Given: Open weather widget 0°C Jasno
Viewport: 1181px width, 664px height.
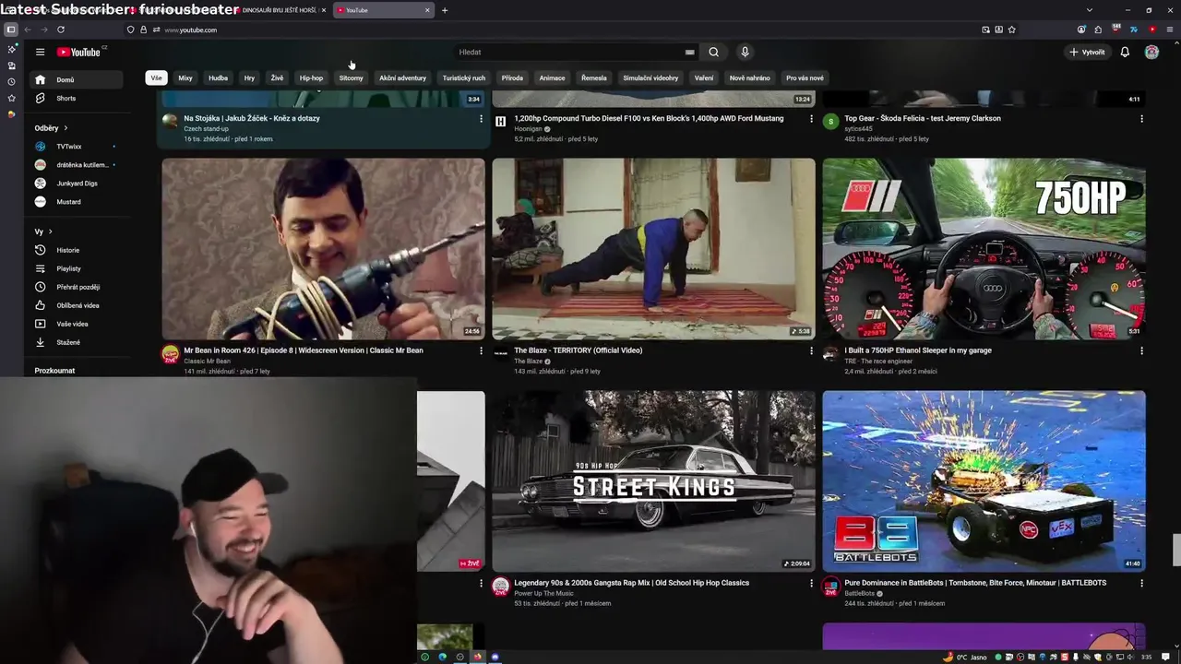Looking at the screenshot, I should tap(965, 657).
